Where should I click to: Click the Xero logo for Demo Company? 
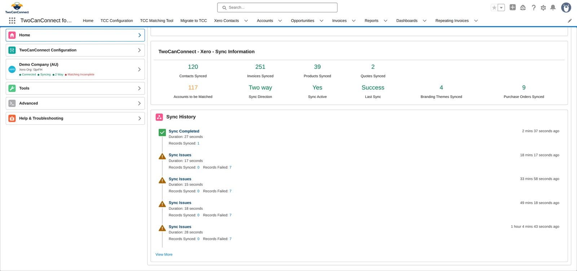pos(12,69)
